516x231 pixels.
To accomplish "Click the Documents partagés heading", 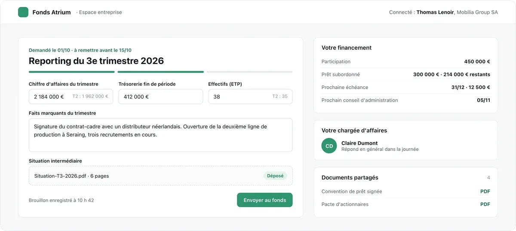I will point(350,177).
